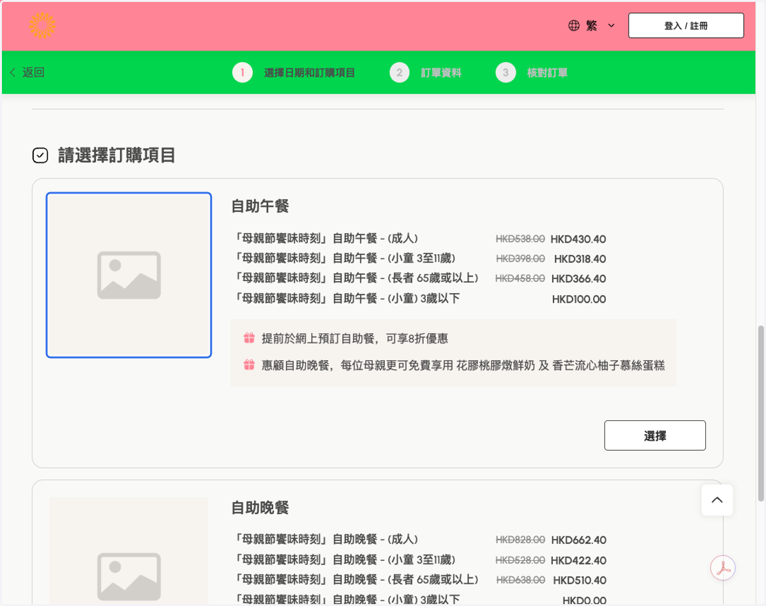Click 自助午餐 - (成人) item text
This screenshot has width=766, height=606.
326,238
